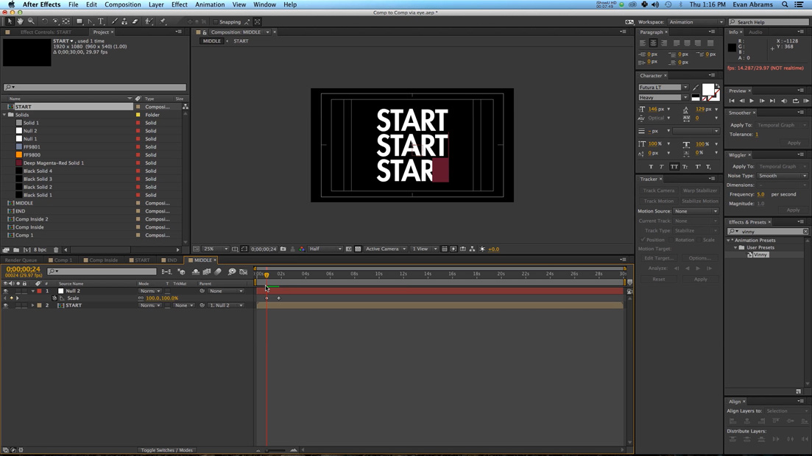Open the 25% magnification dropdown
This screenshot has height=456, width=812.
pos(215,249)
